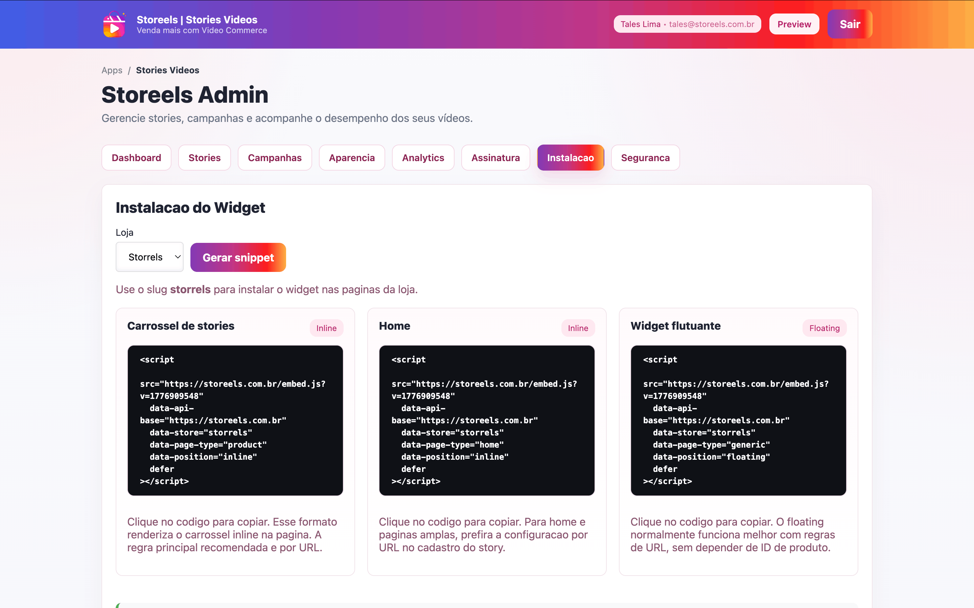The height and width of the screenshot is (608, 974).
Task: Click the Preview button in header
Action: (x=794, y=24)
